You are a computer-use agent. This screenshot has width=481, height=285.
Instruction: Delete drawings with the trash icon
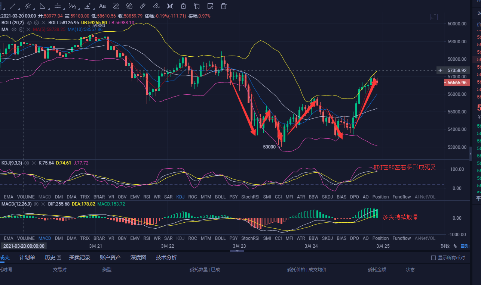[x=224, y=6]
